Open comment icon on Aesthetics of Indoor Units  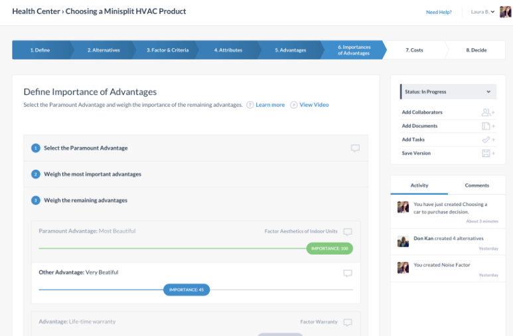(348, 232)
